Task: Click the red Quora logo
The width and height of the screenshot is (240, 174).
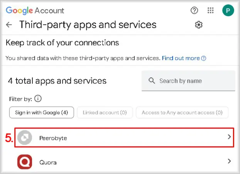Action: pos(25,162)
